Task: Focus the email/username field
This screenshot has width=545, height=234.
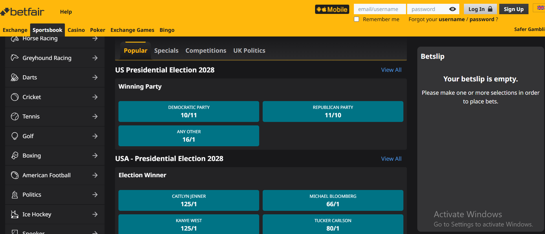Action: point(380,9)
